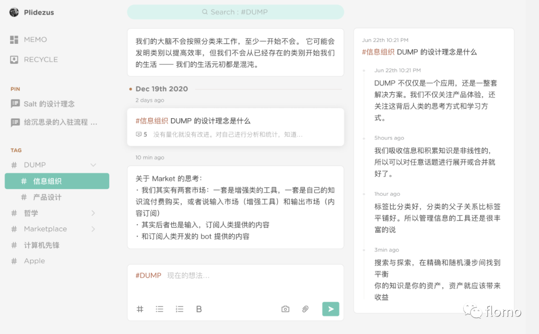This screenshot has width=539, height=334.
Task: Click the #DUMP tag in the editor
Action: (148, 275)
